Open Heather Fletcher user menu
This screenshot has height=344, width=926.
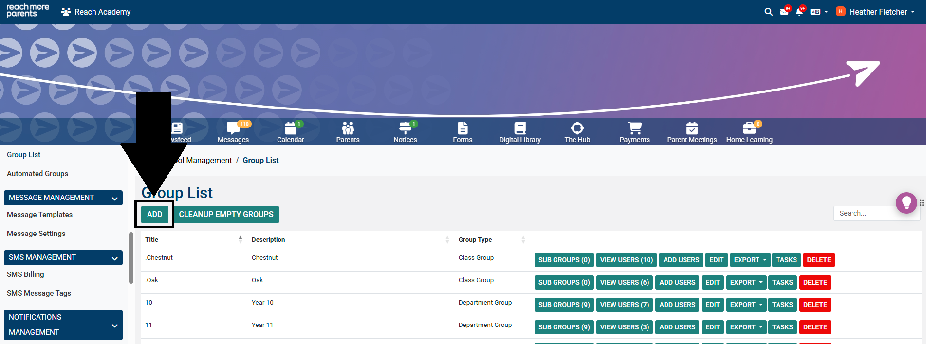click(x=876, y=12)
